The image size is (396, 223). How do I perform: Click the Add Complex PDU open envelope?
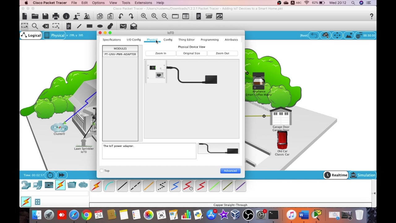tap(134, 26)
